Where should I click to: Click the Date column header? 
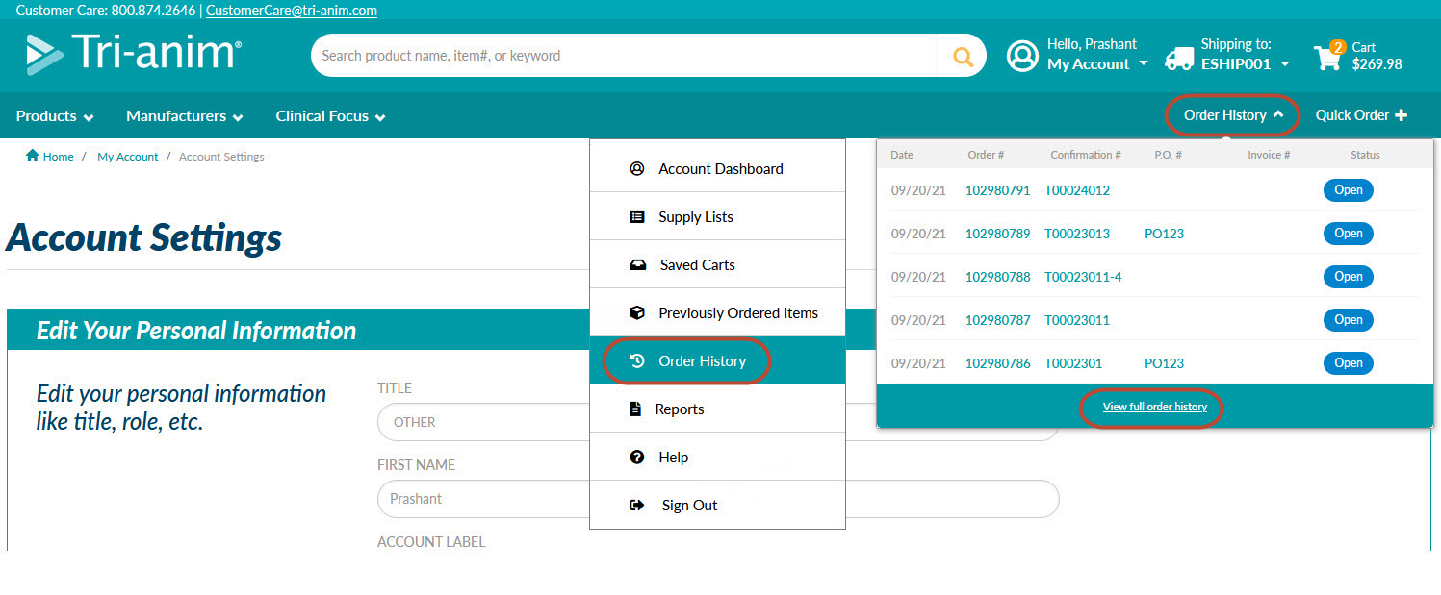[x=902, y=155]
